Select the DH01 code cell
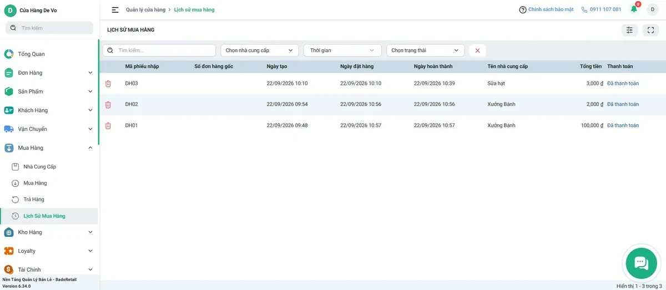Viewport: 666px width, 290px height. tap(132, 126)
